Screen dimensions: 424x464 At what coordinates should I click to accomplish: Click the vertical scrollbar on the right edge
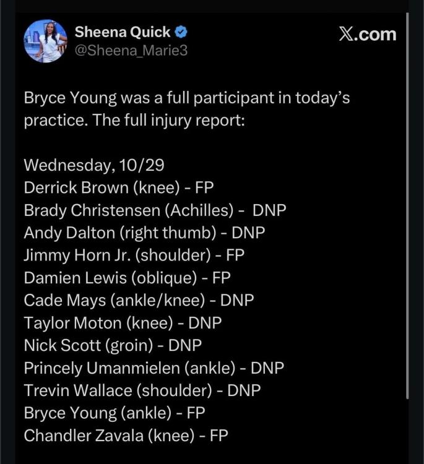[407, 204]
